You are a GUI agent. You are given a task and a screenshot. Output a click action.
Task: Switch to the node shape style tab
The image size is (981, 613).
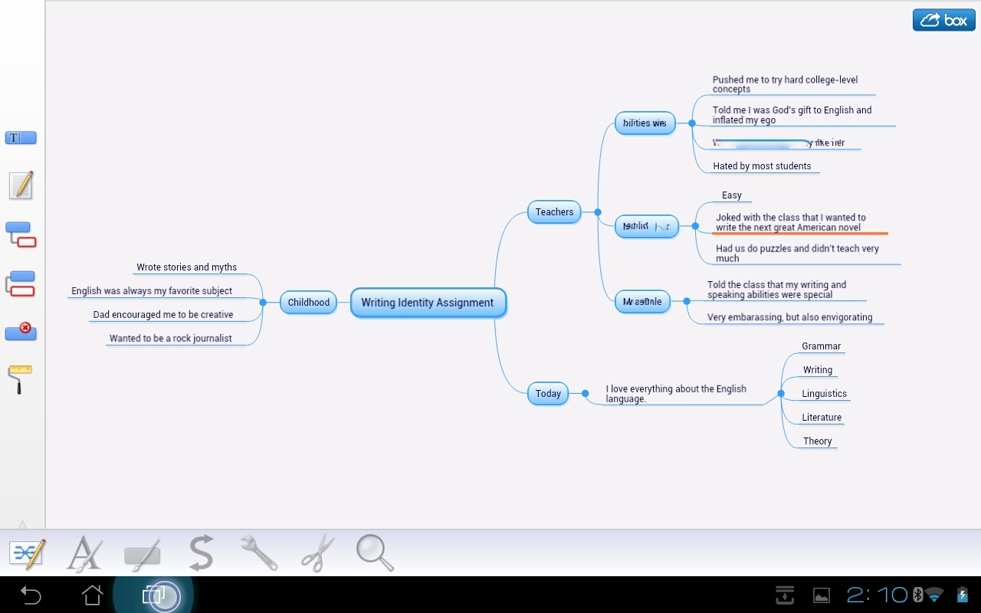(142, 554)
